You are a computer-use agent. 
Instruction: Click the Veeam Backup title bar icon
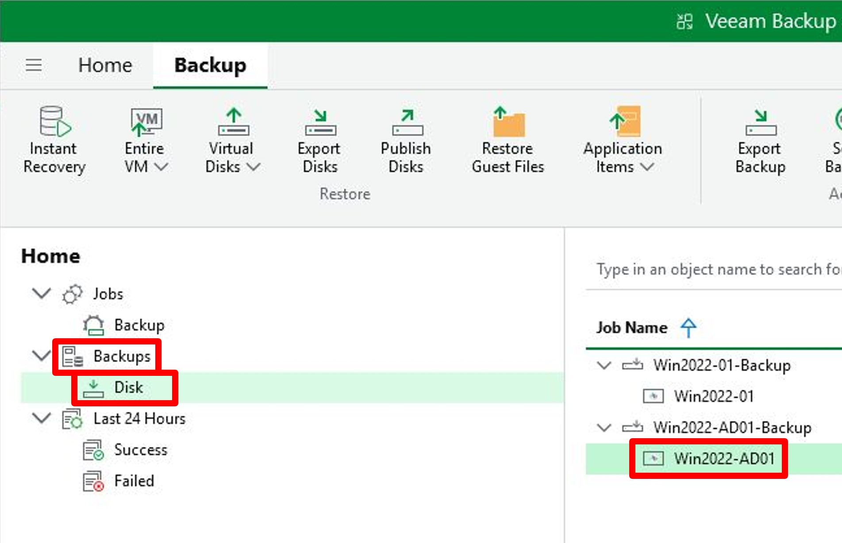point(684,21)
